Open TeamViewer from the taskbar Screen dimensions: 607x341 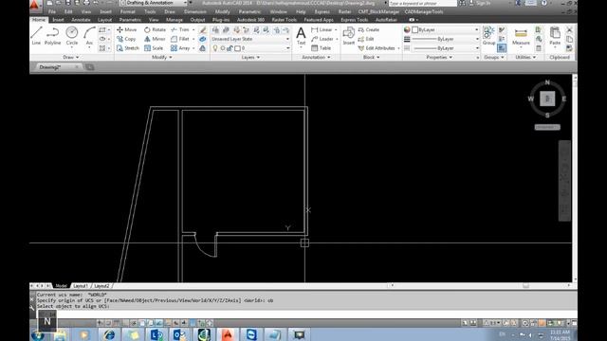coord(251,334)
